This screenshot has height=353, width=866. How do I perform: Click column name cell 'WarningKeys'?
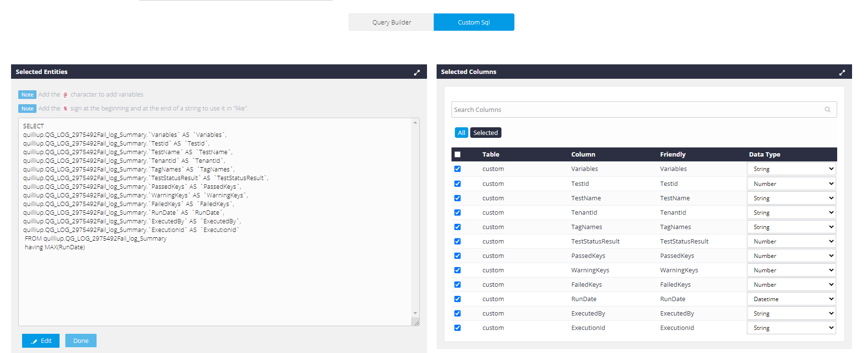pyautogui.click(x=590, y=270)
